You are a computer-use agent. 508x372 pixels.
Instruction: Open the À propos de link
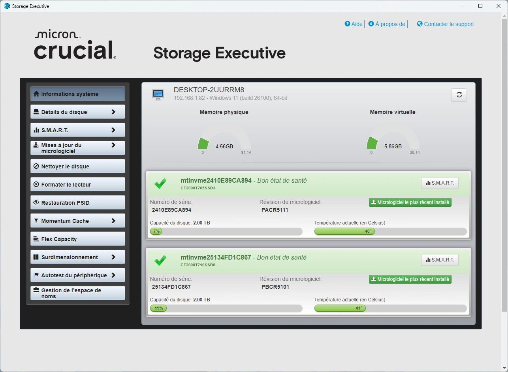point(387,24)
